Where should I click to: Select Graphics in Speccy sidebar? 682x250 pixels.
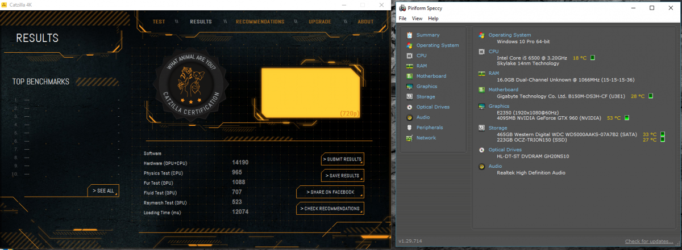[x=427, y=86]
